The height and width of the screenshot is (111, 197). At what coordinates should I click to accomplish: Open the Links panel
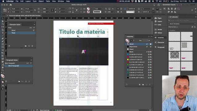coord(158,25)
